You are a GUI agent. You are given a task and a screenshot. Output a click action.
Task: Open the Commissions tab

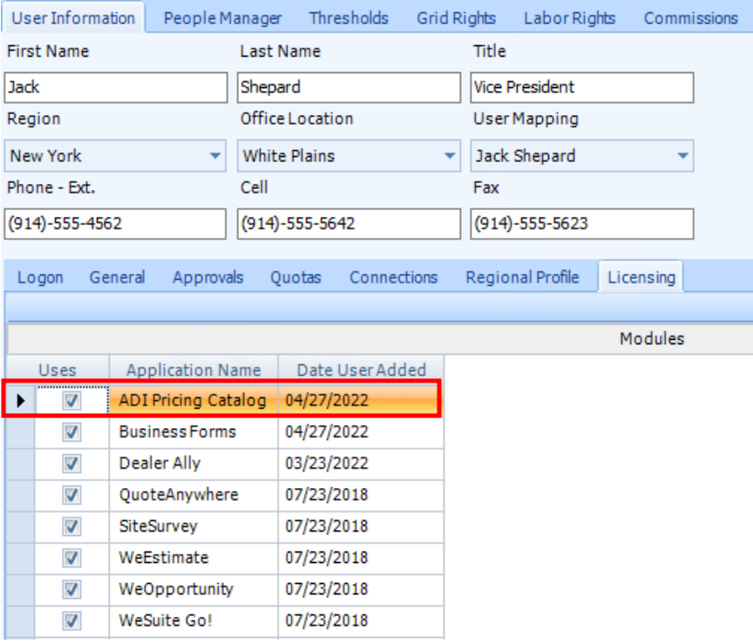690,18
